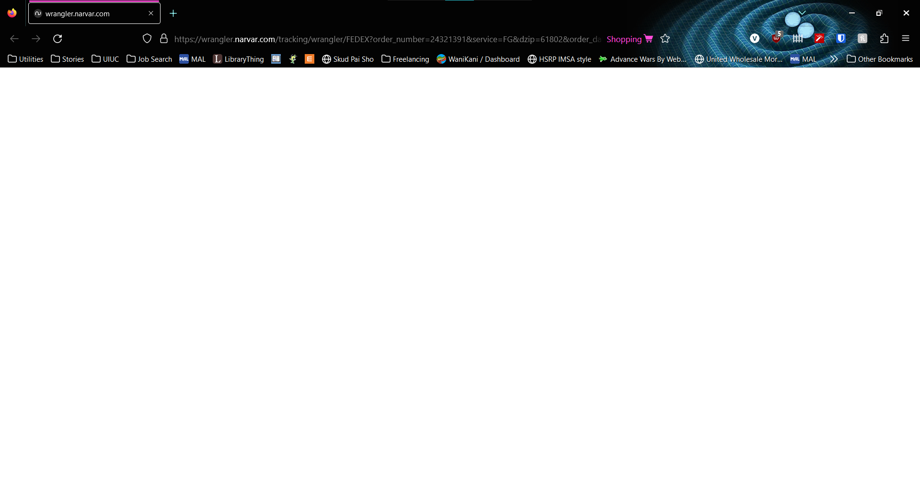Open the Firefox hamburger menu
Viewport: 920px width, 493px height.
coord(906,38)
